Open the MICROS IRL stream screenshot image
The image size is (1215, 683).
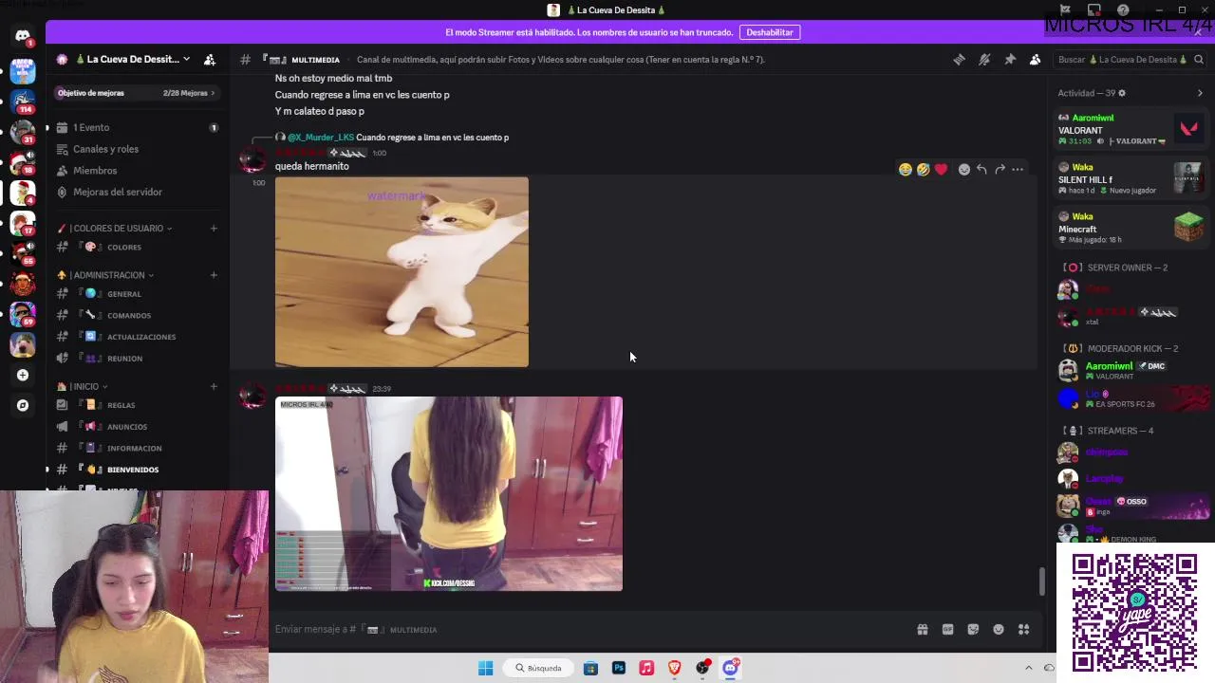pos(449,494)
